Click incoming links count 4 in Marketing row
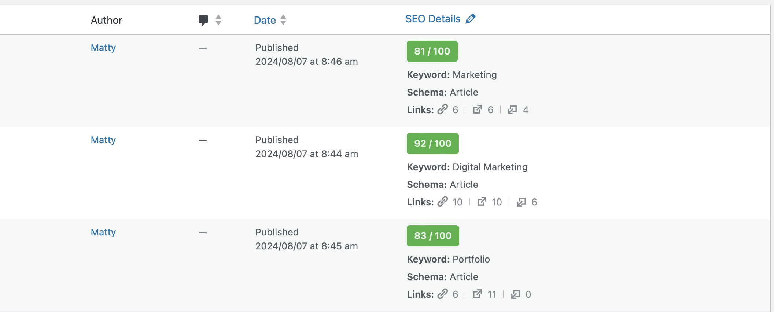 click(x=526, y=110)
